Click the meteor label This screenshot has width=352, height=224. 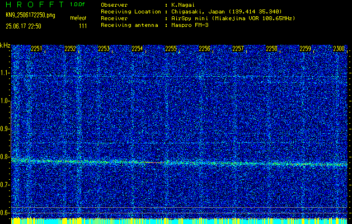coord(78,18)
